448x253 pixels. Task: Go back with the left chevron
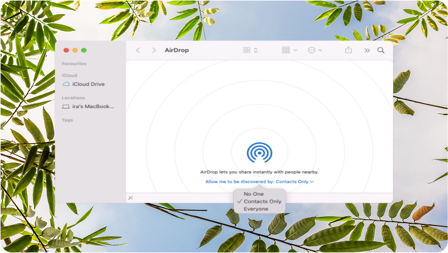pos(138,50)
